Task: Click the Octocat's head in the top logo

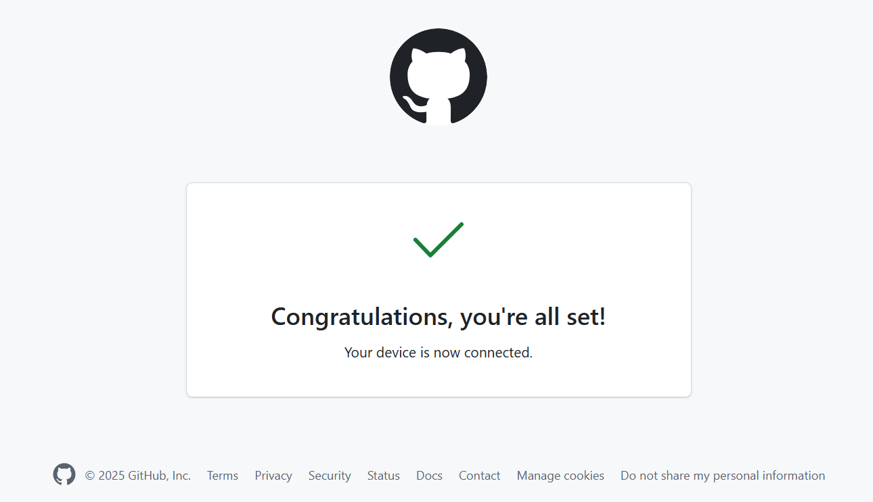Action: (439, 71)
